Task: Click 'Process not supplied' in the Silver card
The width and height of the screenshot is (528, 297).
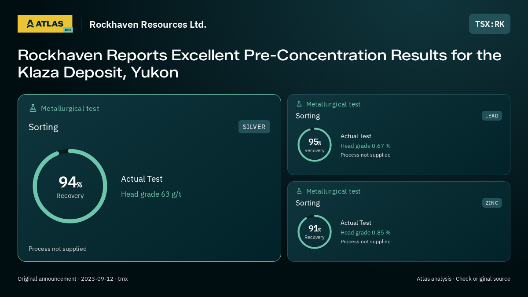Action: [x=58, y=249]
